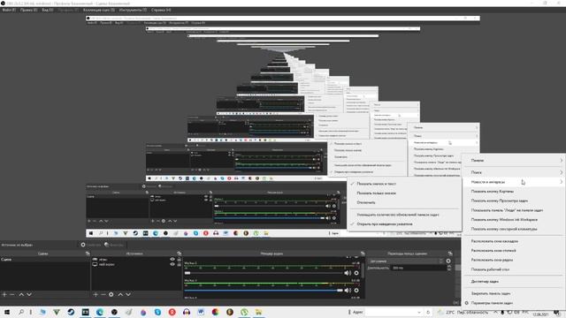The image size is (566, 318).
Task: Click the source Properties button above docks
Action: click(x=91, y=245)
